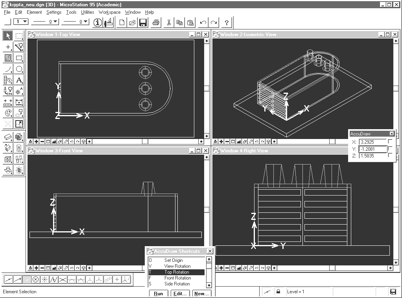Choose the Place Text tool
The width and height of the screenshot is (402, 298).
click(19, 80)
